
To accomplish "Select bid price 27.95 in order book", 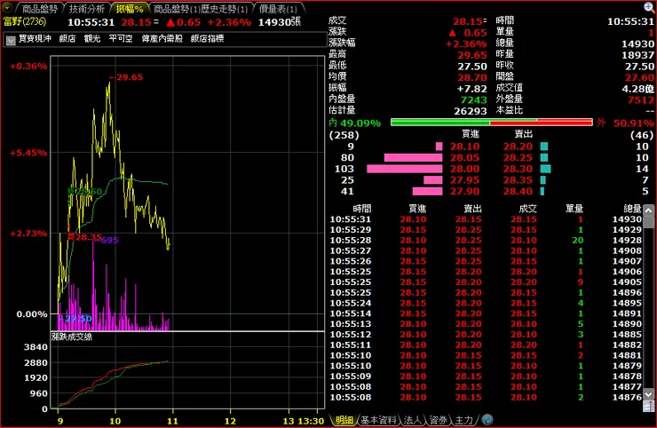I will pyautogui.click(x=464, y=180).
